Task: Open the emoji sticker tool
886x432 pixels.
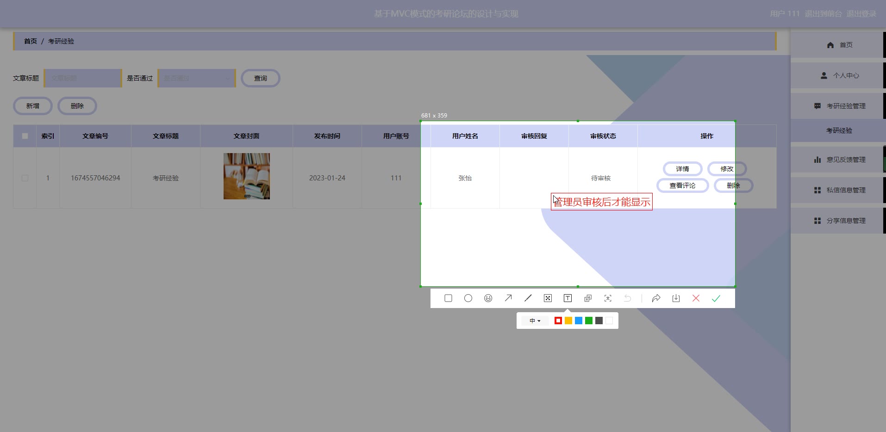Action: [488, 298]
